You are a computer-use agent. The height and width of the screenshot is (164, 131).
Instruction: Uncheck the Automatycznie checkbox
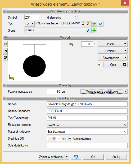coord(70,139)
